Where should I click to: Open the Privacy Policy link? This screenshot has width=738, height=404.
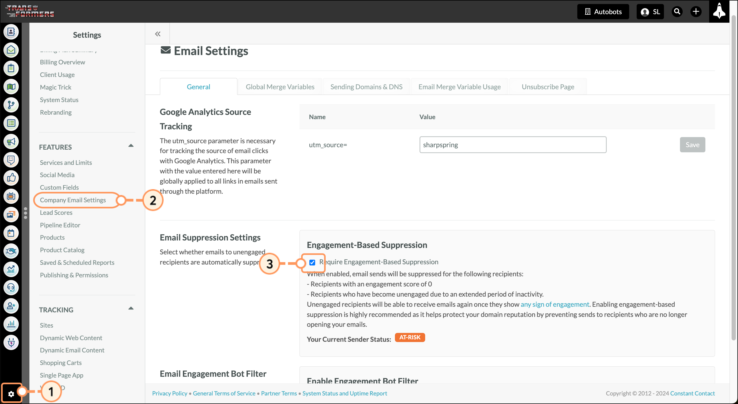(x=170, y=393)
